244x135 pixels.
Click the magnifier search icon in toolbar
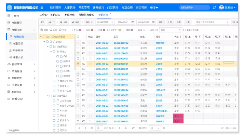tap(234, 22)
